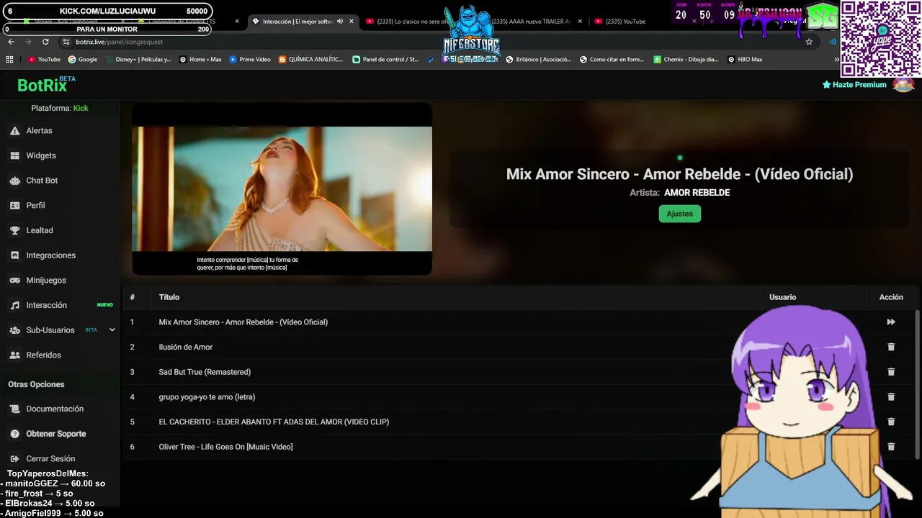Click the Referidos people icon

(14, 355)
